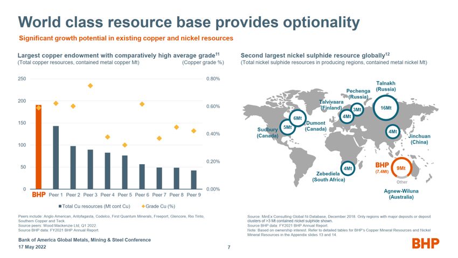Click the Peer 8 bar
The image size is (458, 258).
tap(176, 179)
